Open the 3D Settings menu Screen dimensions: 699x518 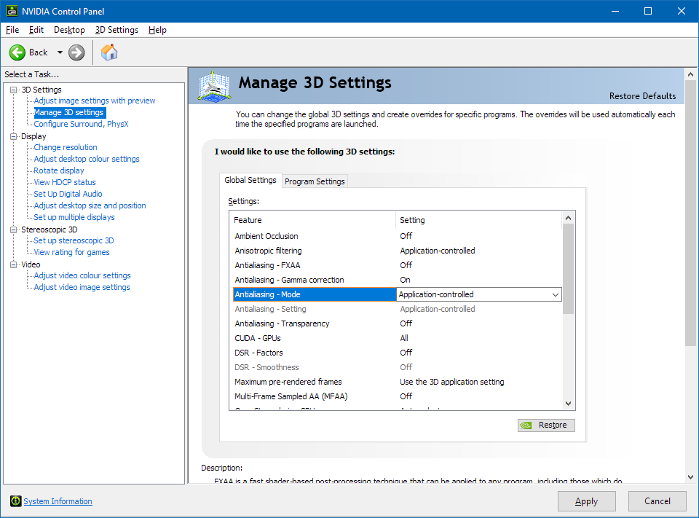116,30
